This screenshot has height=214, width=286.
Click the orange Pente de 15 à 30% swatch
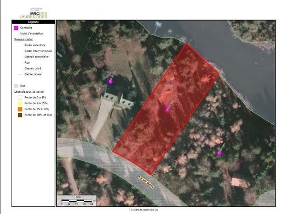[x=20, y=109]
